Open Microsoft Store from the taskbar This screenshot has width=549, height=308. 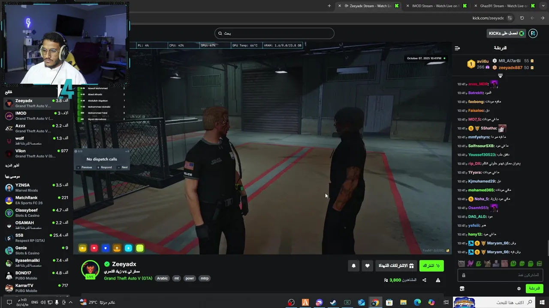pos(389,302)
